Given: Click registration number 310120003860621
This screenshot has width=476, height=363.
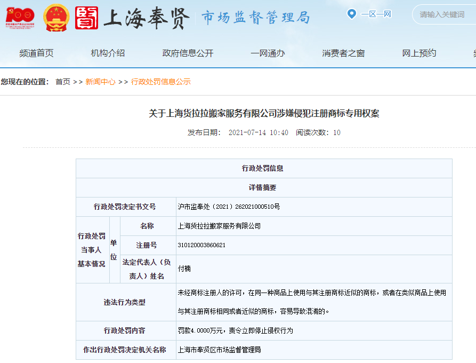Looking at the screenshot, I should click(x=201, y=245).
